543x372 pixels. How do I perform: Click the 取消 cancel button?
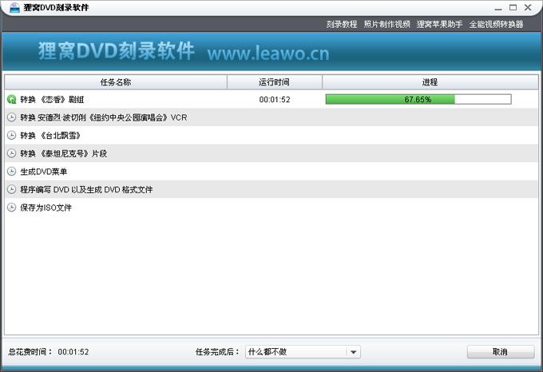pyautogui.click(x=501, y=352)
